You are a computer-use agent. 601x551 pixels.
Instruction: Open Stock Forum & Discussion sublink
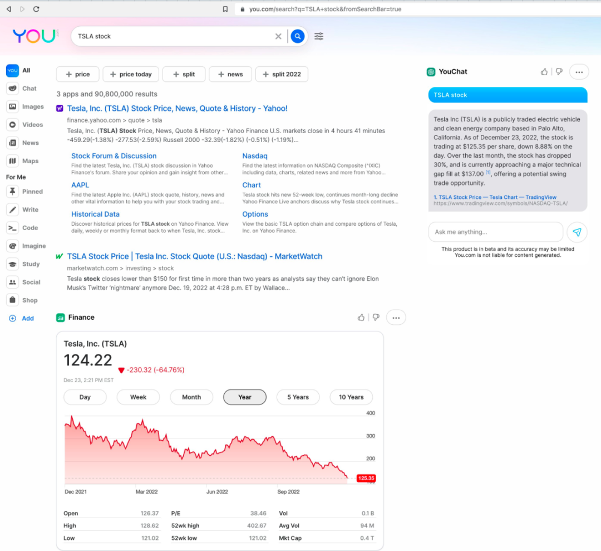[x=114, y=156]
